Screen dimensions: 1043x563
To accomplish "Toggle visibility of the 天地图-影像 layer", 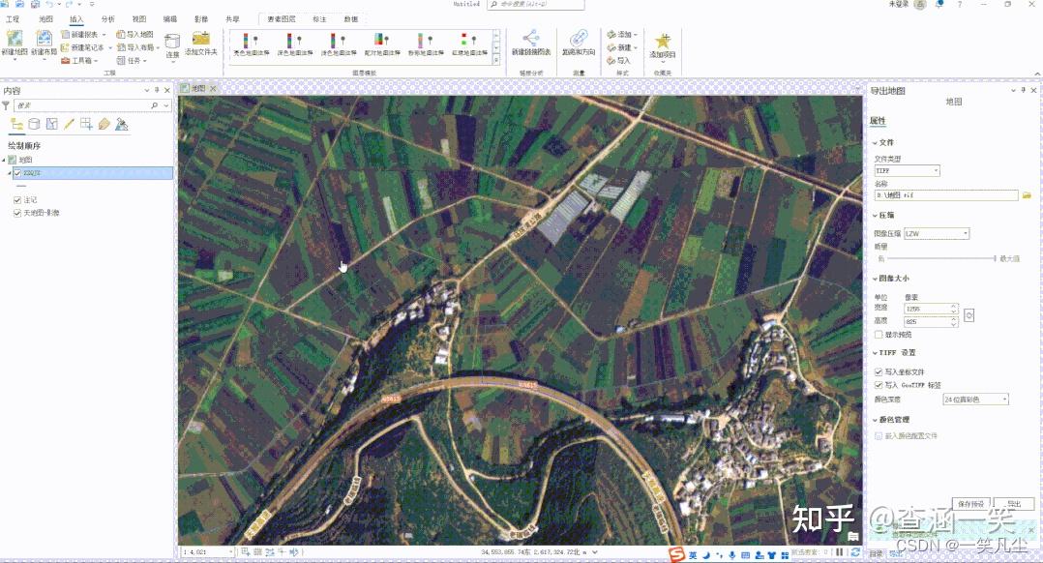I will (16, 212).
